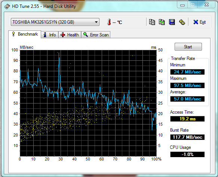218x177 pixels.
Task: Click the copy text to clipboard icon
Action: pos(152,22)
